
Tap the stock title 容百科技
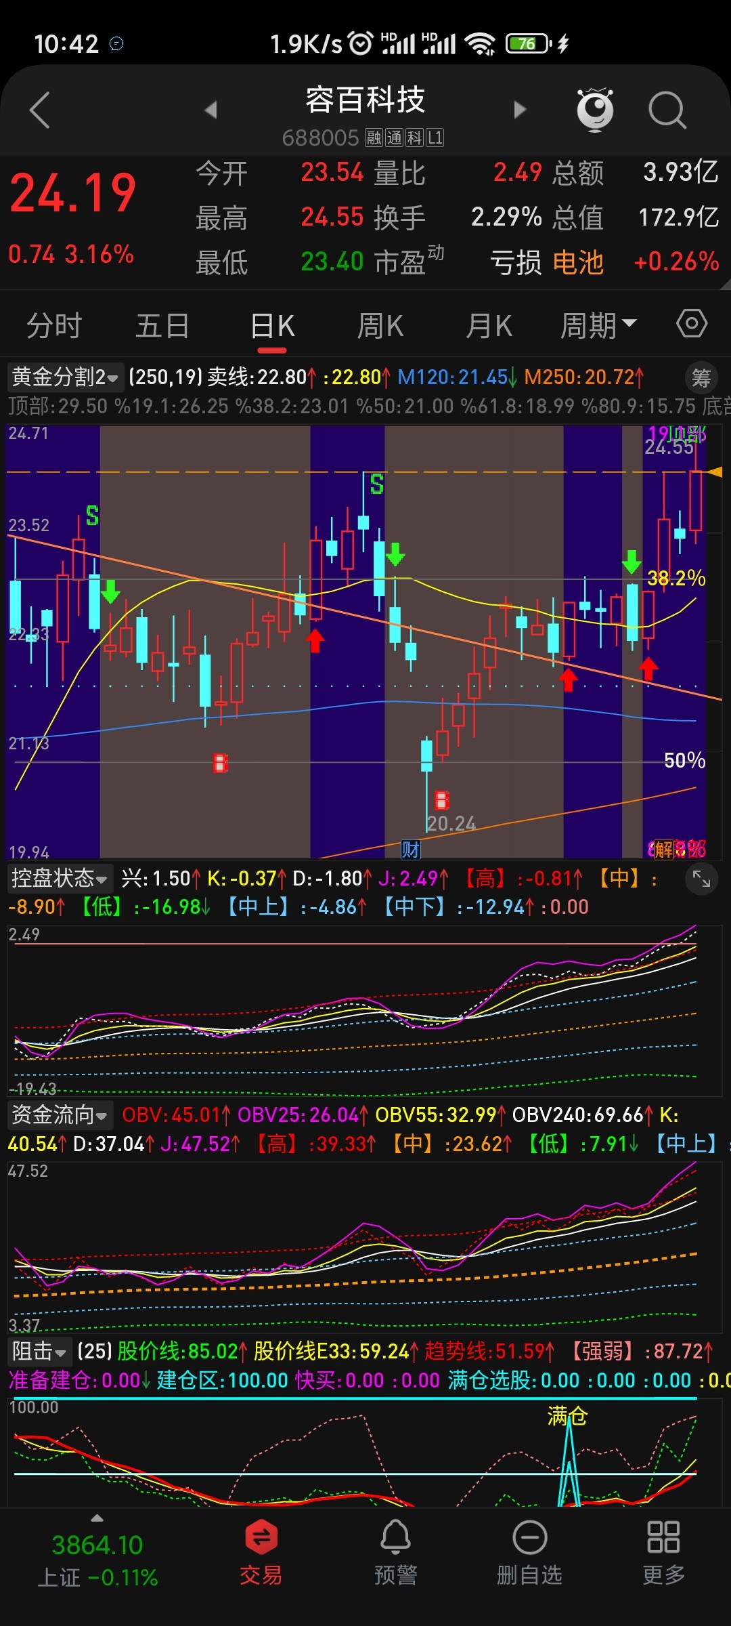point(365,100)
